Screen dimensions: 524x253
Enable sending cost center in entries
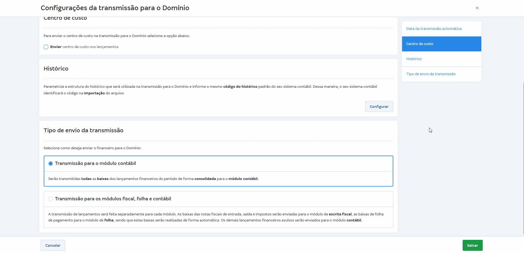[46, 47]
